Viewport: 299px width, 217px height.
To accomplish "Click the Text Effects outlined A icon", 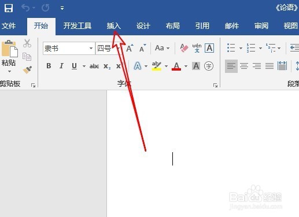I will click(138, 66).
